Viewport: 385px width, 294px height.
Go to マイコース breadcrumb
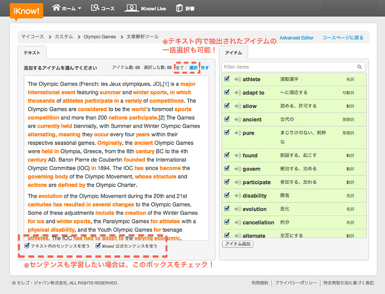pos(32,37)
